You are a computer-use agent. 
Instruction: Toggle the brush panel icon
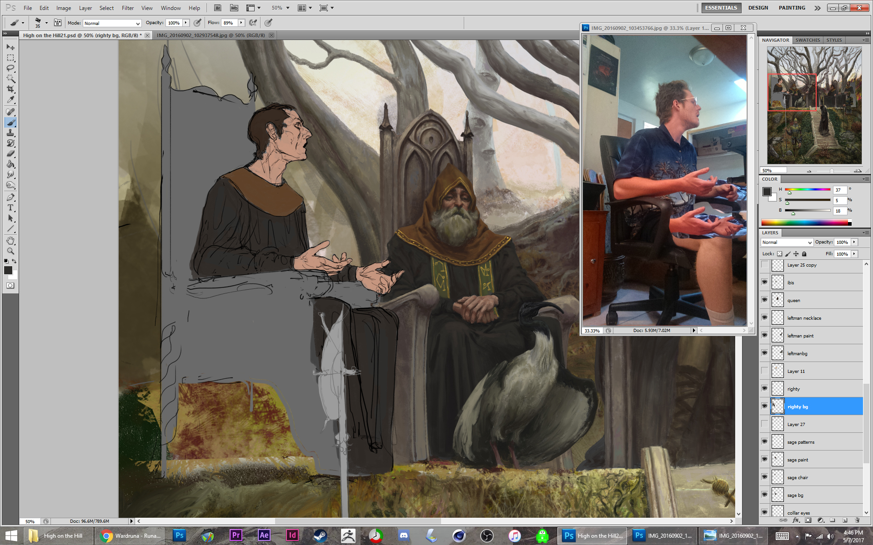coord(58,23)
